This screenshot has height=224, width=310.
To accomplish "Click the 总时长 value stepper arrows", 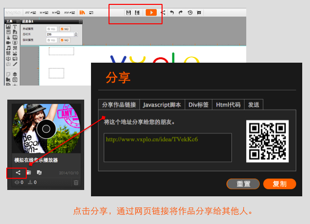I will (x=76, y=34).
